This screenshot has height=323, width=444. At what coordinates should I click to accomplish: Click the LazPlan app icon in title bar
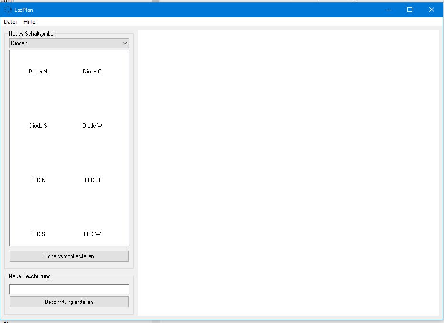click(8, 10)
